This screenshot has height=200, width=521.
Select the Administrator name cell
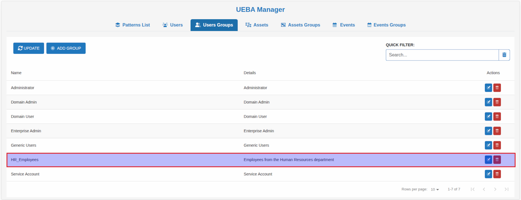23,88
